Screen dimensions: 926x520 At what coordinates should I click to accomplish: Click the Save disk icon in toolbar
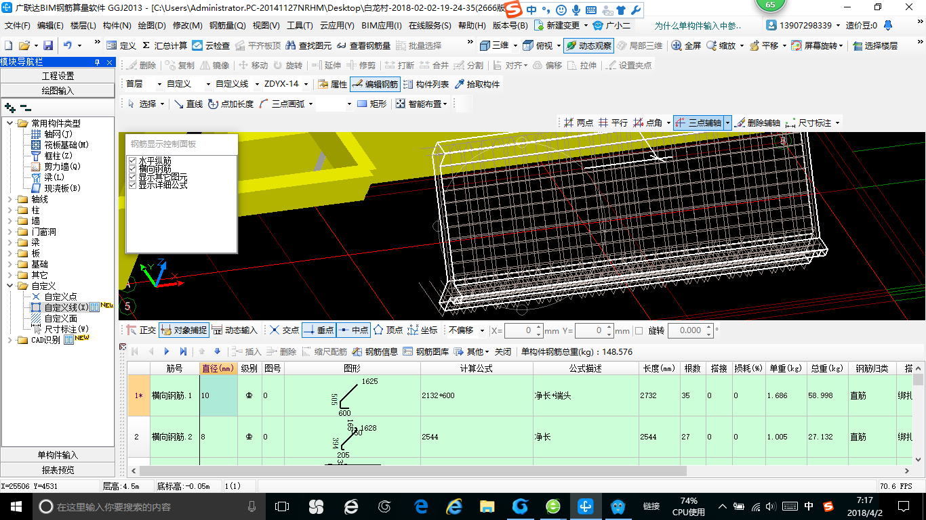point(48,45)
